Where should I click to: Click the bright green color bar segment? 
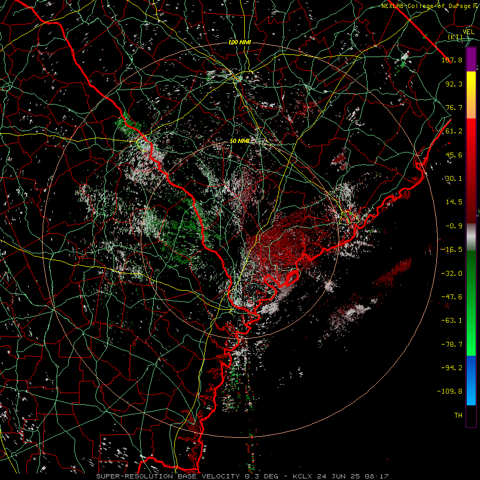point(471,303)
